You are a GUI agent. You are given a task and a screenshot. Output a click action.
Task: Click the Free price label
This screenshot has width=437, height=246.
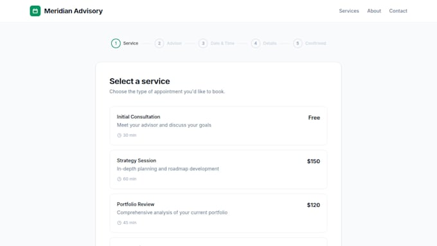click(x=314, y=118)
